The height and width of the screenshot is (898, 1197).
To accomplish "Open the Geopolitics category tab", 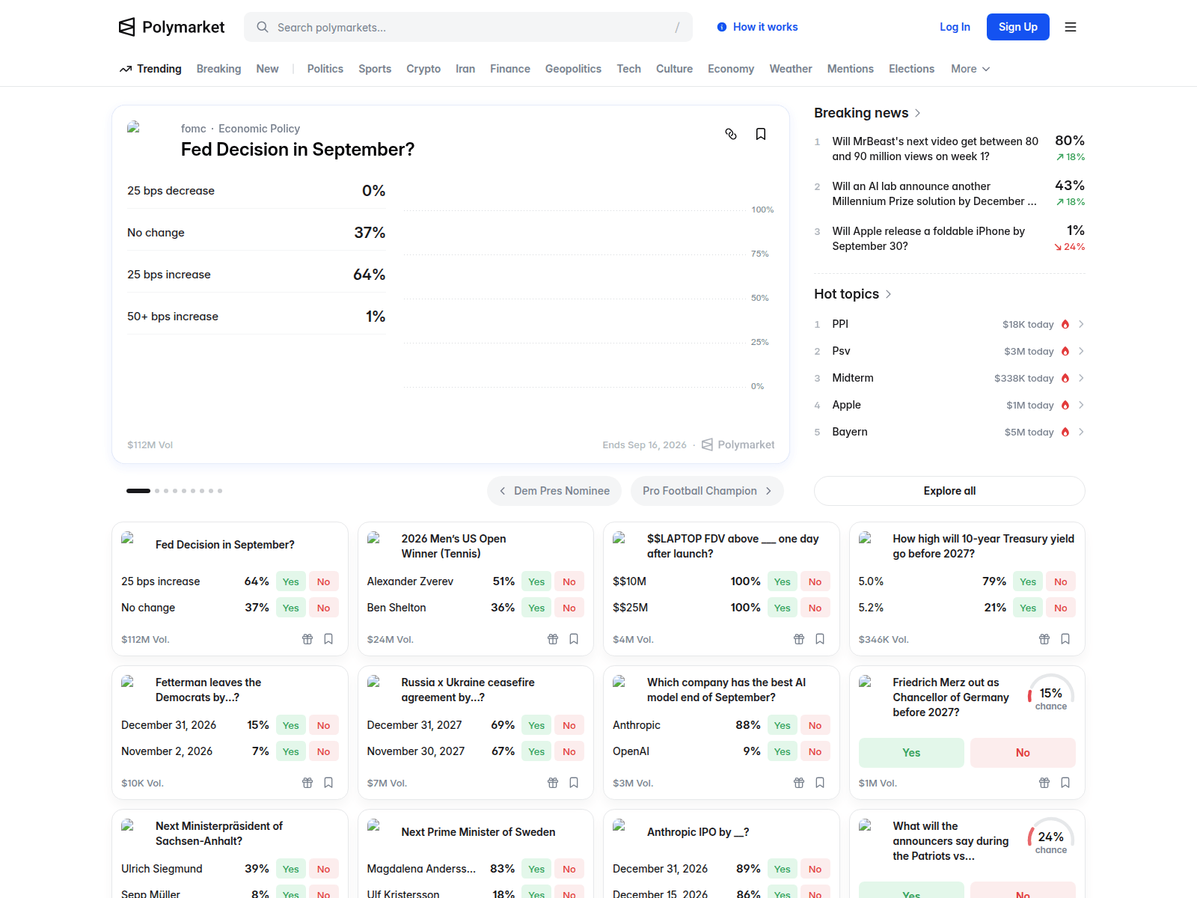I will click(573, 69).
